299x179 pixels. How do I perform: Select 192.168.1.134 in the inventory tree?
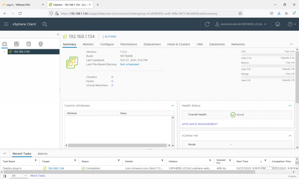[x=34, y=51]
